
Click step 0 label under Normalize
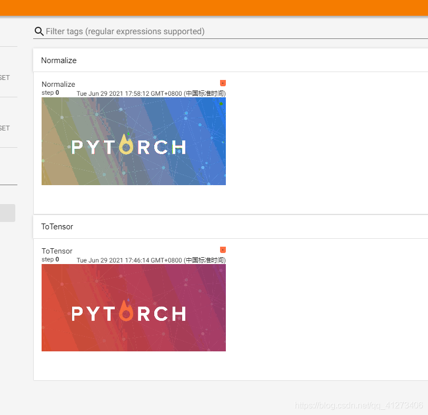[50, 93]
